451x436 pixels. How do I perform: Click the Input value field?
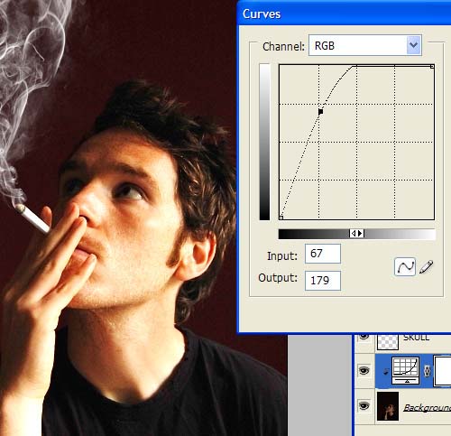(323, 254)
